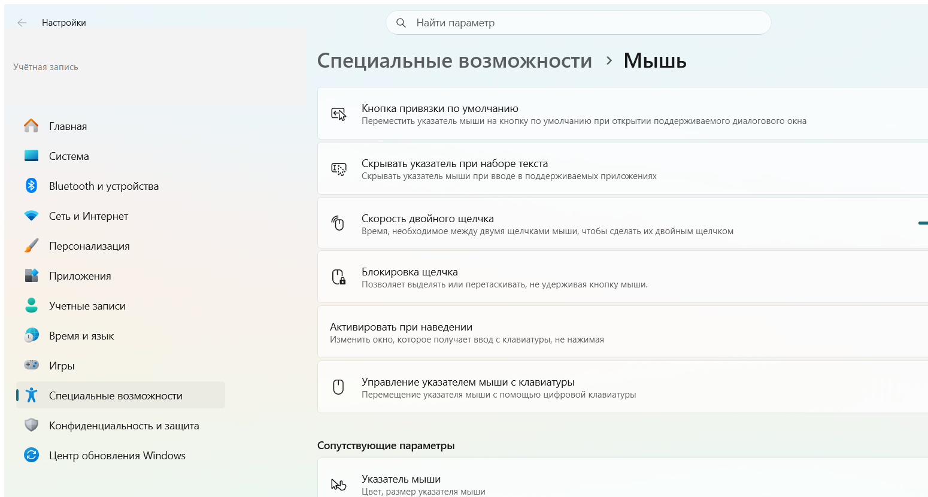
Task: Click the Учетные записи person icon
Action: pos(31,305)
